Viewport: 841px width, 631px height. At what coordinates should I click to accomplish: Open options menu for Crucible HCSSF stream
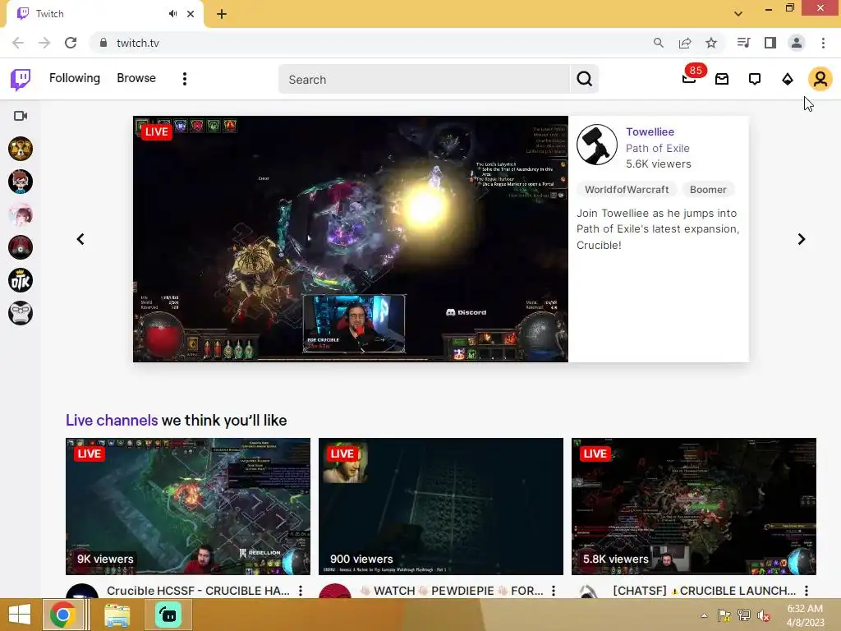click(x=301, y=591)
